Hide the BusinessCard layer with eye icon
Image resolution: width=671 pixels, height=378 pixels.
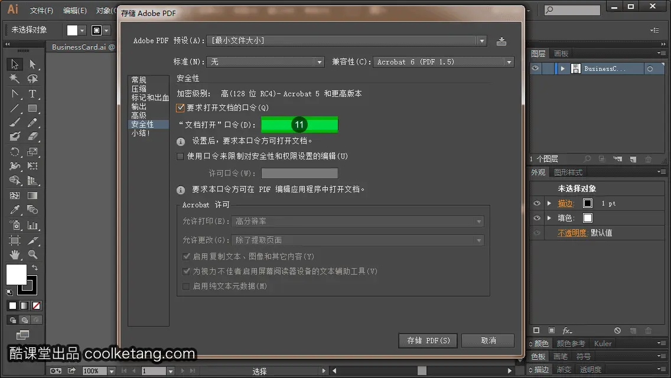point(535,69)
